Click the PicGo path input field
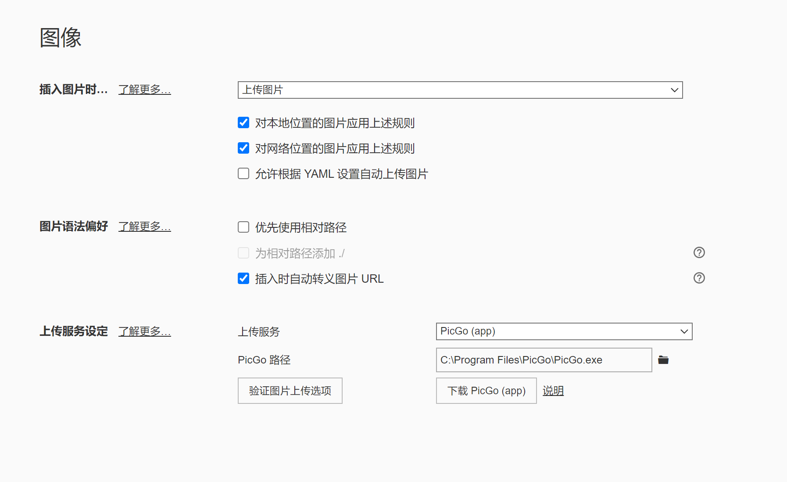Image resolution: width=787 pixels, height=482 pixels. click(544, 360)
